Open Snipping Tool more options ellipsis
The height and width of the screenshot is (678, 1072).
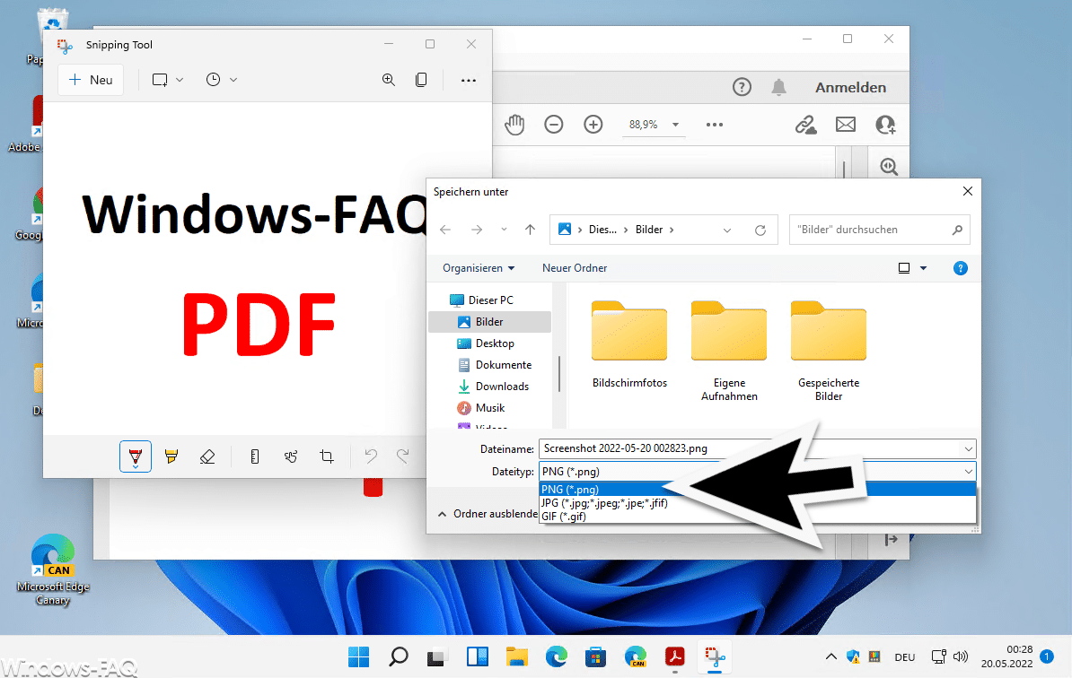469,81
